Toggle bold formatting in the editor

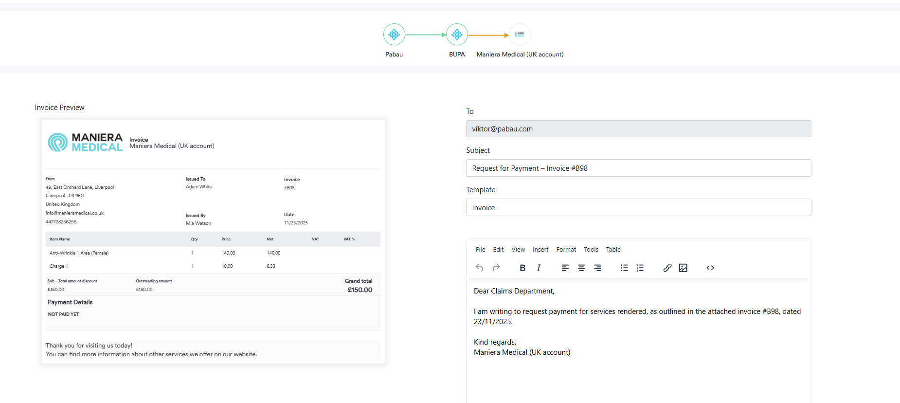(522, 268)
